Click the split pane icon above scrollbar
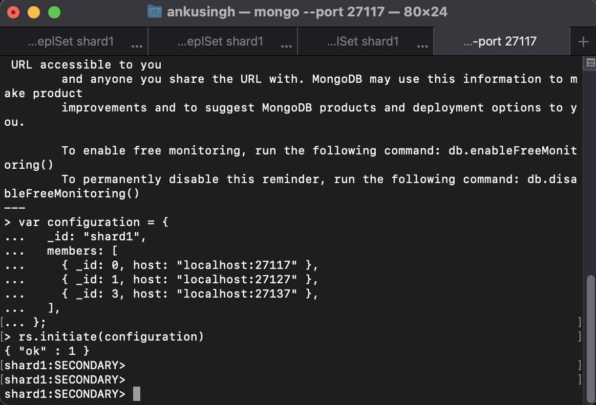 point(590,63)
